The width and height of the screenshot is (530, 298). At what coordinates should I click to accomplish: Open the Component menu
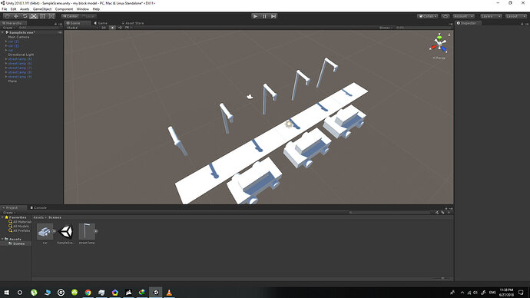(64, 9)
